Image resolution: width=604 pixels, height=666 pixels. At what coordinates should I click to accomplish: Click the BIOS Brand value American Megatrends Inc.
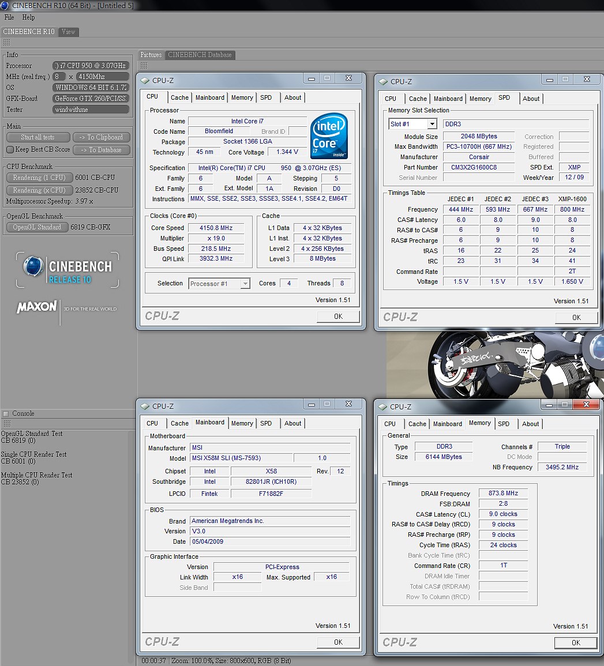(x=270, y=521)
